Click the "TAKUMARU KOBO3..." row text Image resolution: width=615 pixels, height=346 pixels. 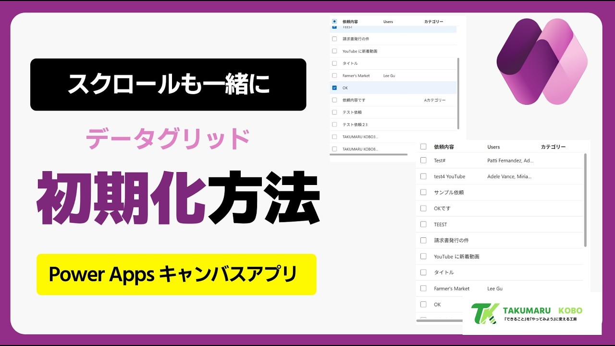pyautogui.click(x=360, y=137)
